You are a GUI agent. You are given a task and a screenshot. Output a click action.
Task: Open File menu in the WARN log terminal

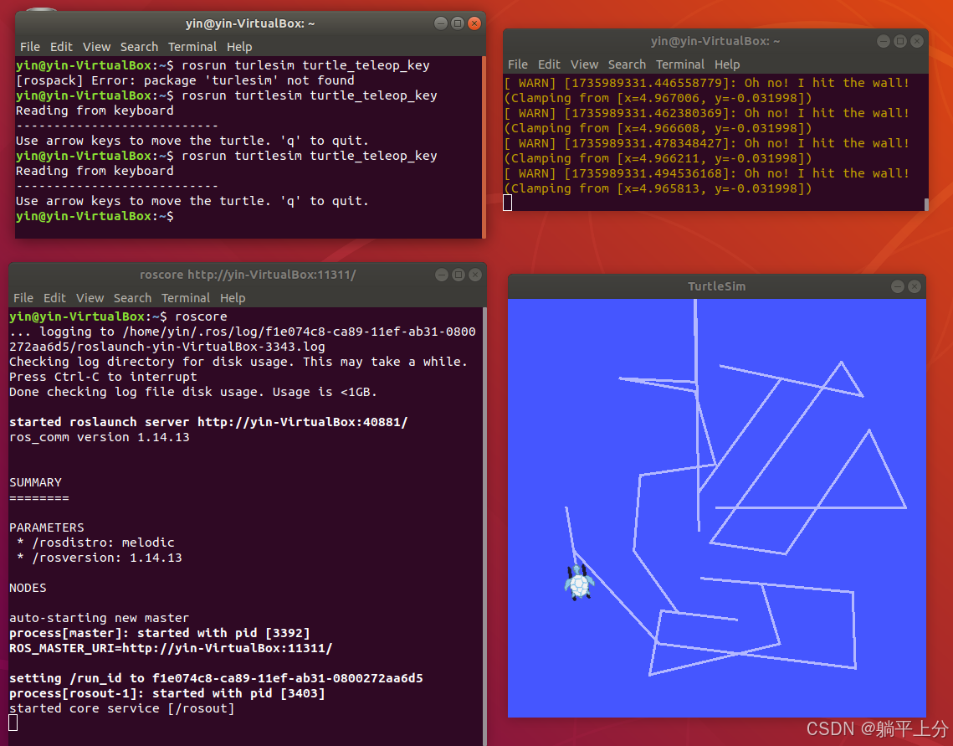[x=518, y=64]
